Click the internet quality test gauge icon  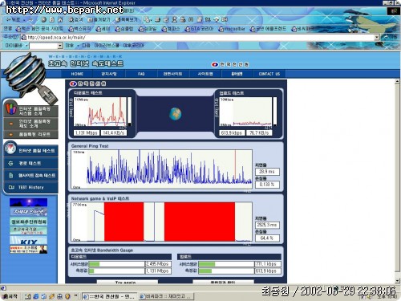click(x=10, y=148)
